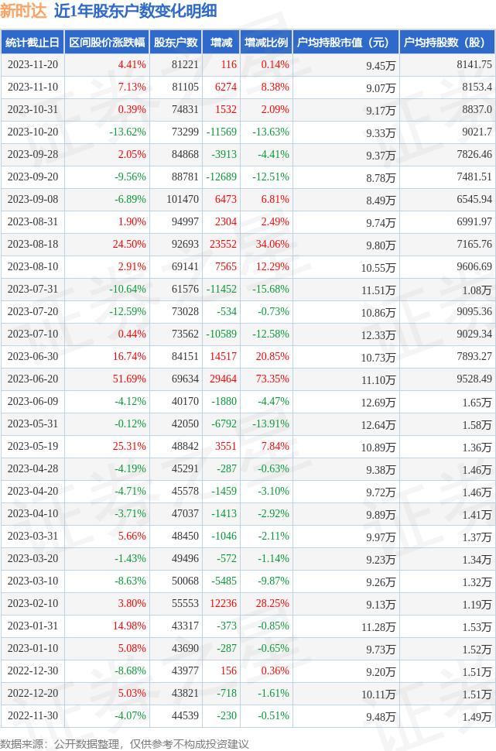Select shareholder count 101470 cell
This screenshot has height=751, width=496.
pos(183,199)
